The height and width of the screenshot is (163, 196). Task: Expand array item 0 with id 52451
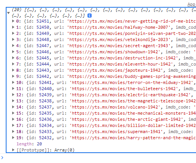[13, 21]
